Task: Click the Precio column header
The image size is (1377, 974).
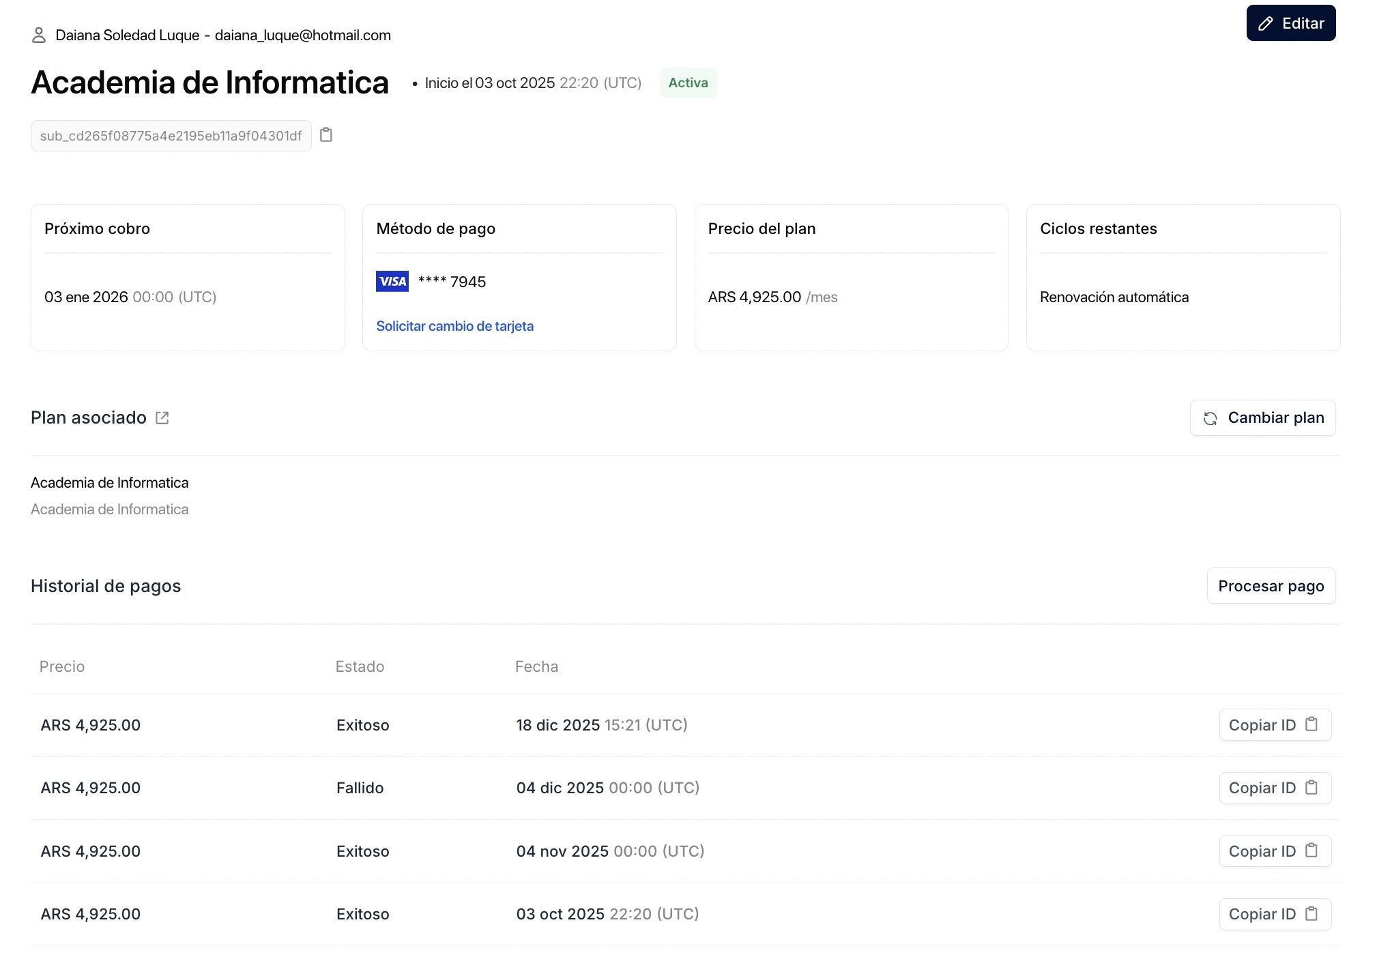Action: pyautogui.click(x=62, y=666)
